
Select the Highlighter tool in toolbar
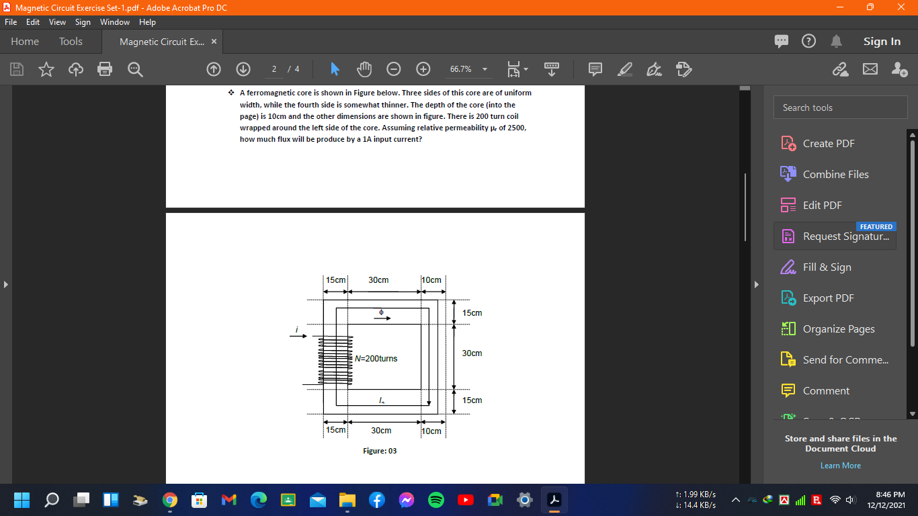point(624,69)
